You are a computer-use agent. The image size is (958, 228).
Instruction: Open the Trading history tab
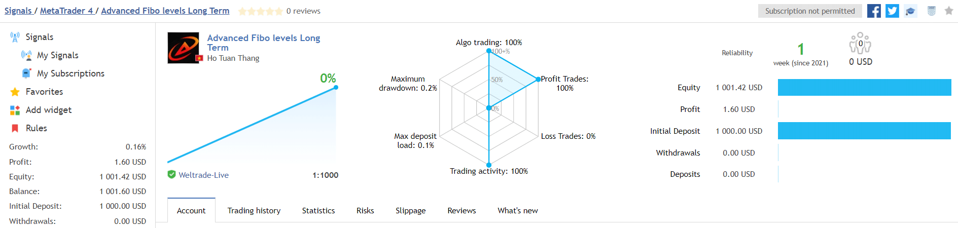[x=254, y=211]
